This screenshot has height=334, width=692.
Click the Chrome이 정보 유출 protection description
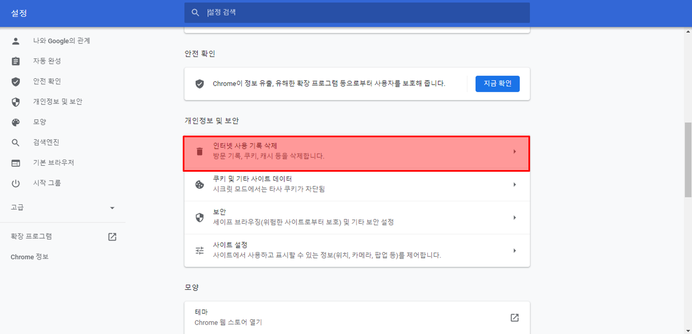coord(329,84)
